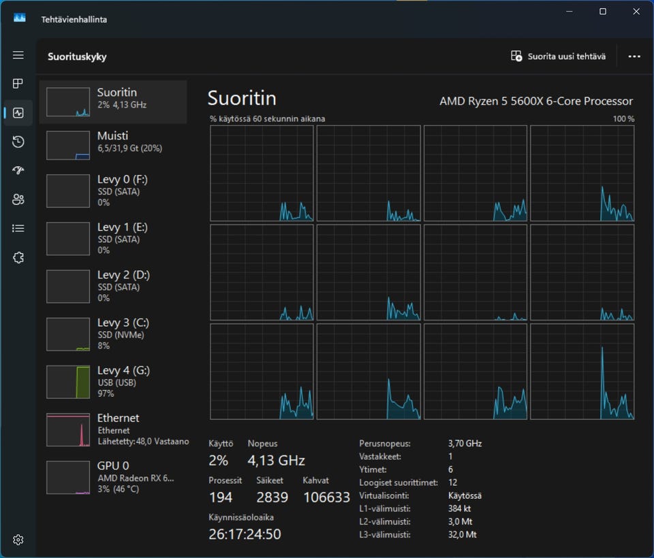Open the Details list page icon
The image size is (654, 558).
click(x=18, y=228)
